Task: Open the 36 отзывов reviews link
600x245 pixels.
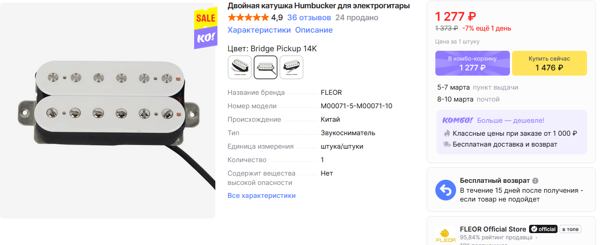Action: 309,18
